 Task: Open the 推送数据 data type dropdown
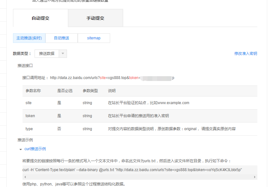pyautogui.click(x=51, y=54)
